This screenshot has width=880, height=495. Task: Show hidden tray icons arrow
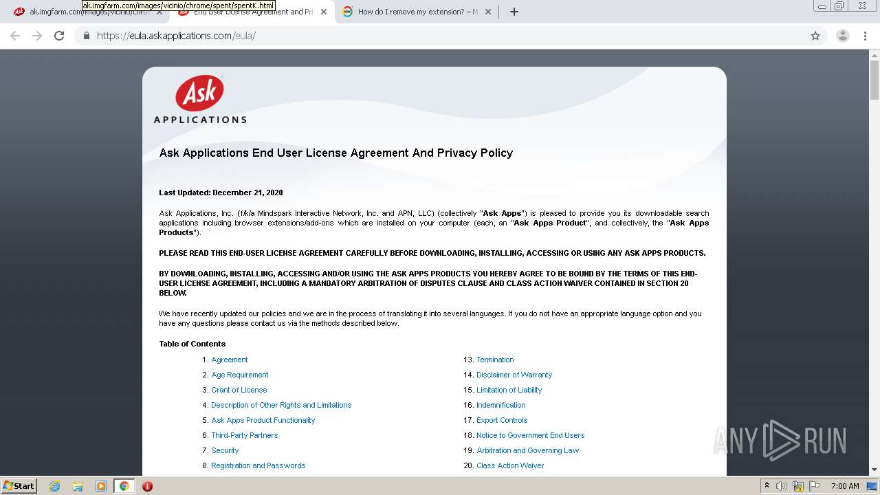[x=767, y=486]
